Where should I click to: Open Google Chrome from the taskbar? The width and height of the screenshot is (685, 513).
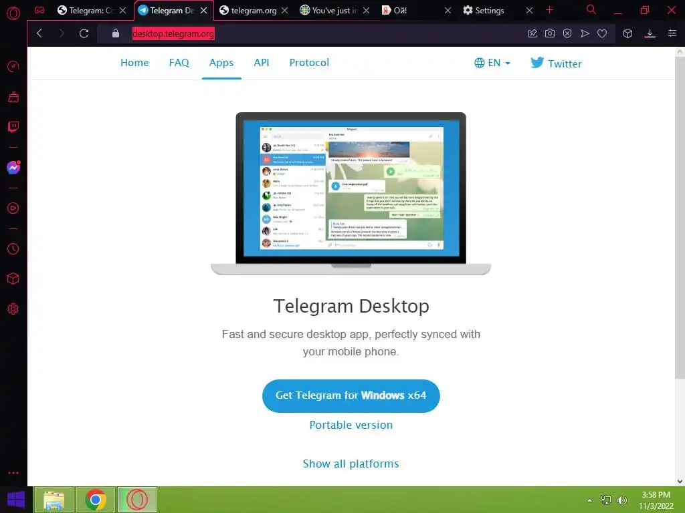point(96,500)
